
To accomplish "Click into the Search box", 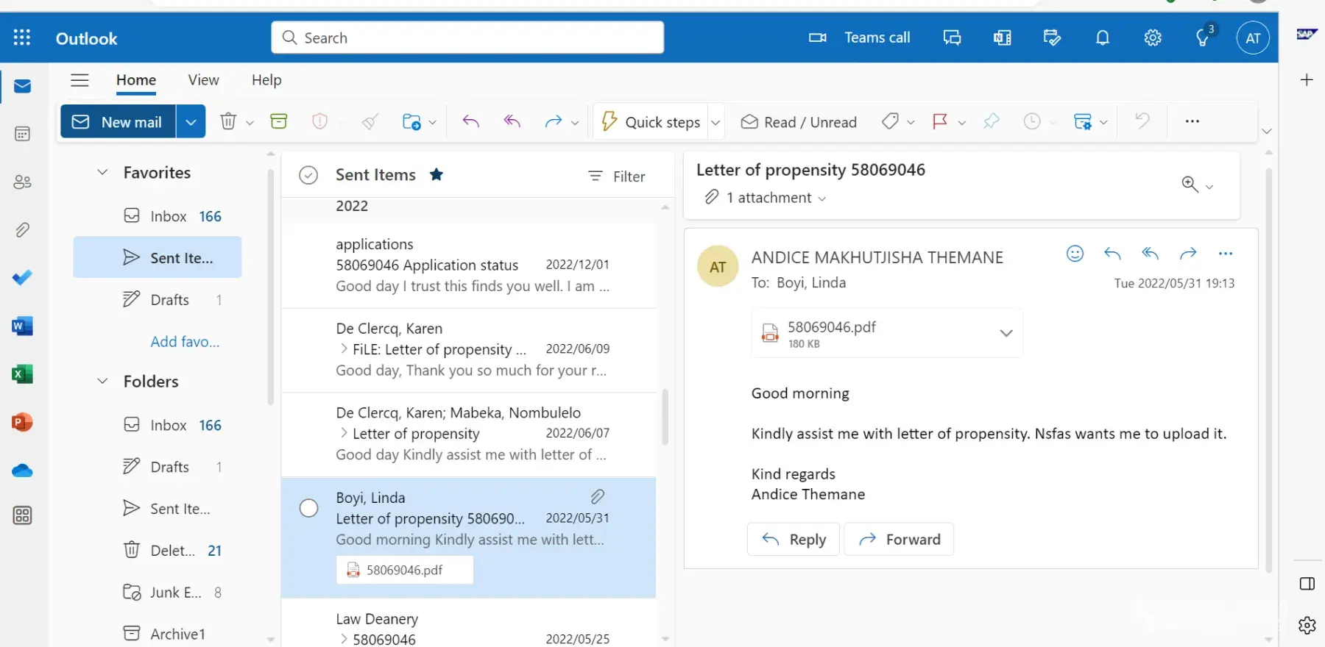I will point(478,38).
